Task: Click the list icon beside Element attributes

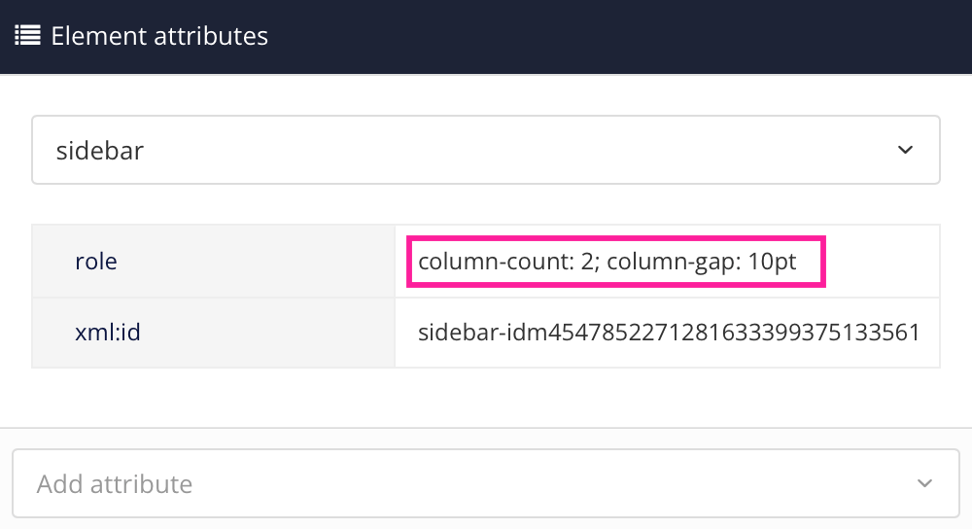Action: coord(27,36)
